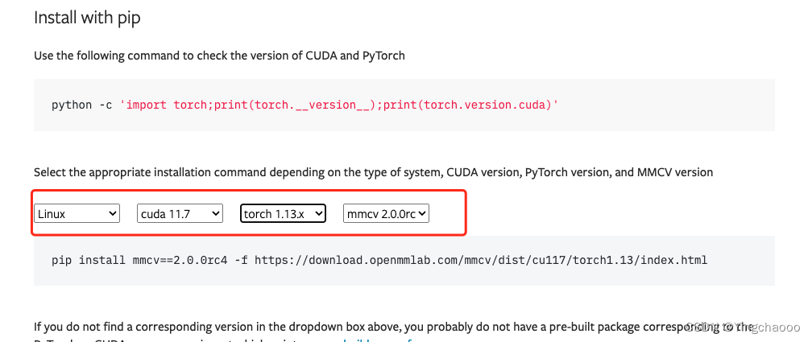Click the "-c" flag after python
The image size is (812, 342).
coord(106,105)
